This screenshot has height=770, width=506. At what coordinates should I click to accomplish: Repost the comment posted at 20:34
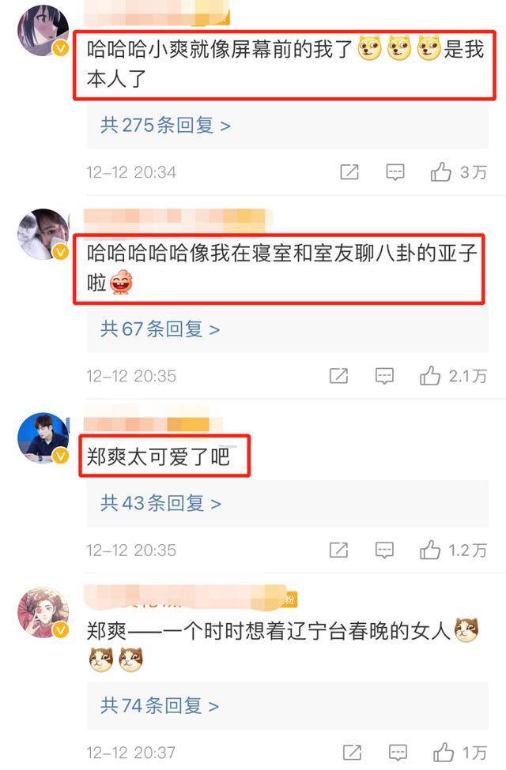coord(349,172)
